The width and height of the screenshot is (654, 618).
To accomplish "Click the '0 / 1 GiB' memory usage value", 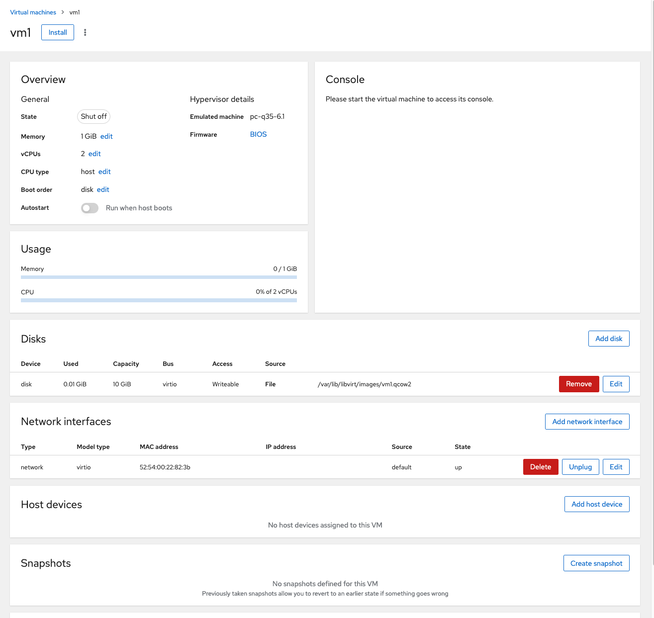I will tap(285, 268).
